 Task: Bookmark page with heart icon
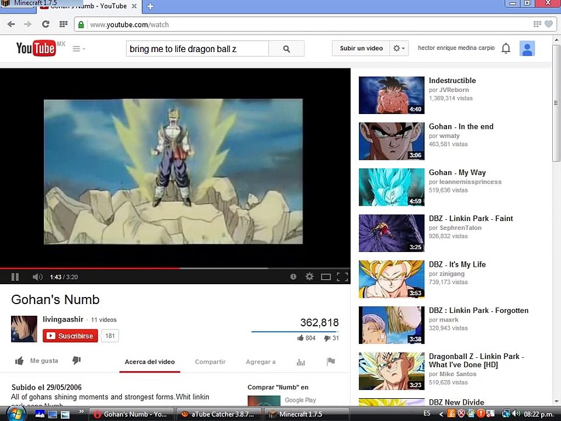(549, 24)
